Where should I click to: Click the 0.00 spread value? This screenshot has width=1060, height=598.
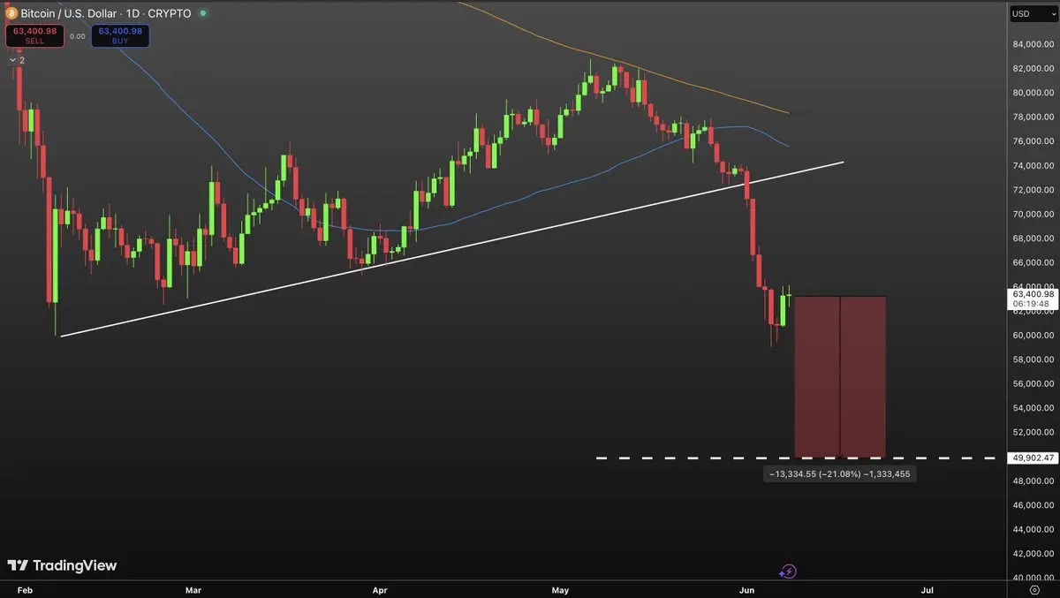coord(78,36)
